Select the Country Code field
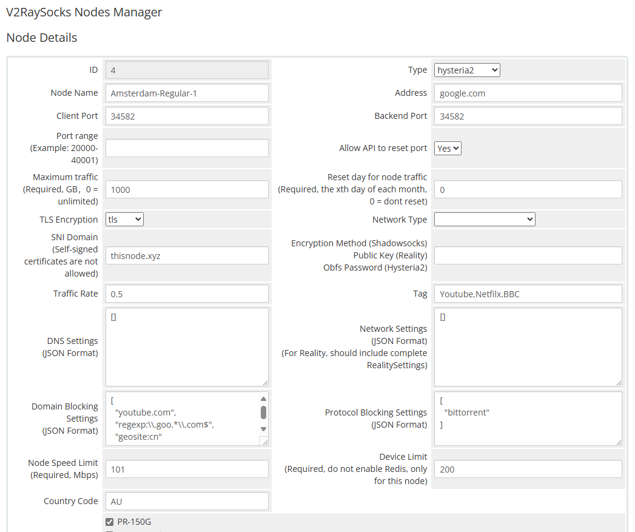This screenshot has width=635, height=532. coord(187,501)
